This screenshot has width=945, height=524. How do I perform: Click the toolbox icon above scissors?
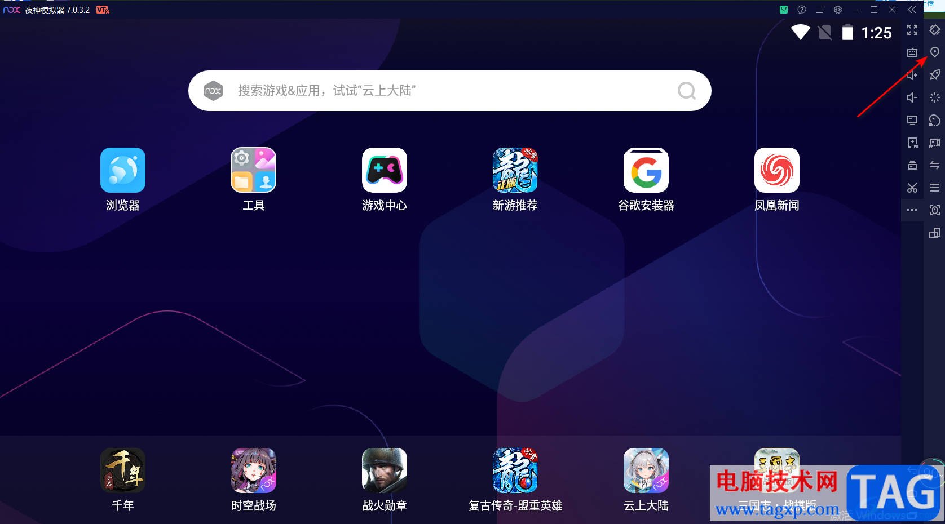912,165
